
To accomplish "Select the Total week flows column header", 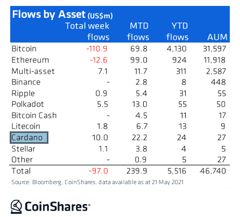I will (87, 31).
